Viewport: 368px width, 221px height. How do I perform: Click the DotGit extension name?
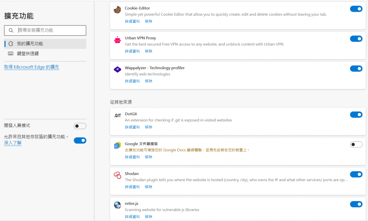131,114
